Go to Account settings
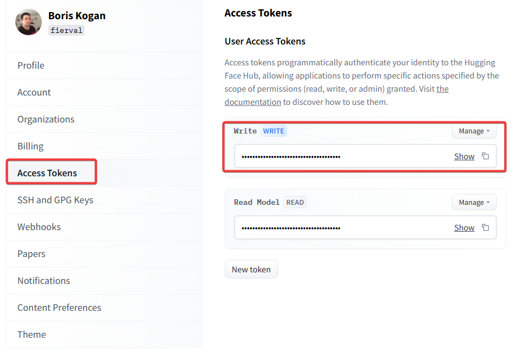Screen dimensions: 515x352 [x=34, y=92]
